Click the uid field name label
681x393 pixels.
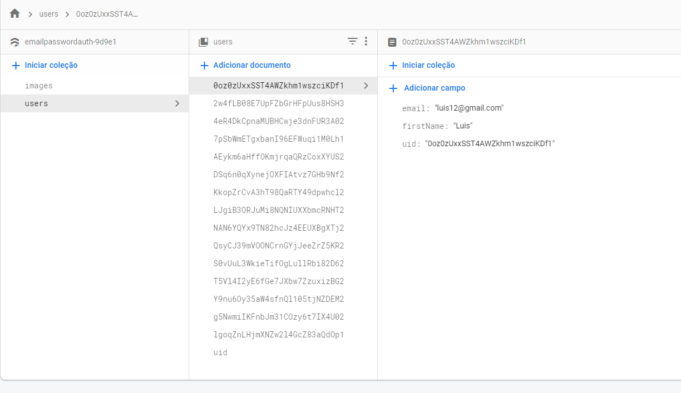point(410,144)
